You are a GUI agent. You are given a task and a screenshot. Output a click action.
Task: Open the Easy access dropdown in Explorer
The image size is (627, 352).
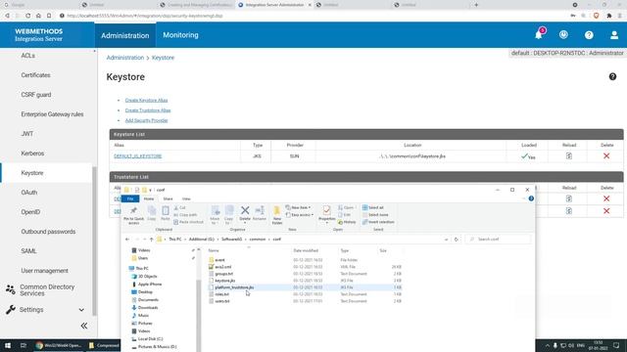[x=300, y=215]
